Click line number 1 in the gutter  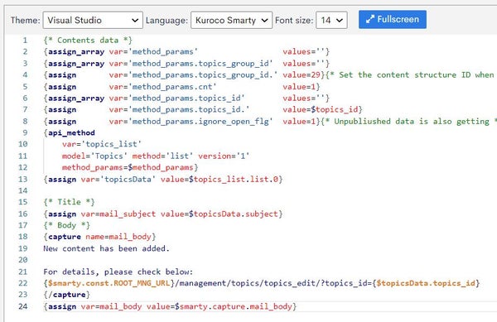[25, 41]
